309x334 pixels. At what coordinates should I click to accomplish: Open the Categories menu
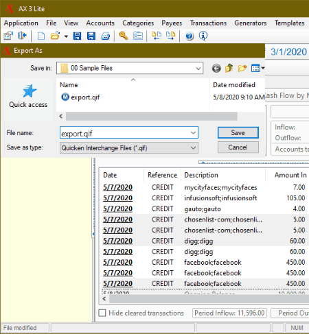(x=138, y=23)
